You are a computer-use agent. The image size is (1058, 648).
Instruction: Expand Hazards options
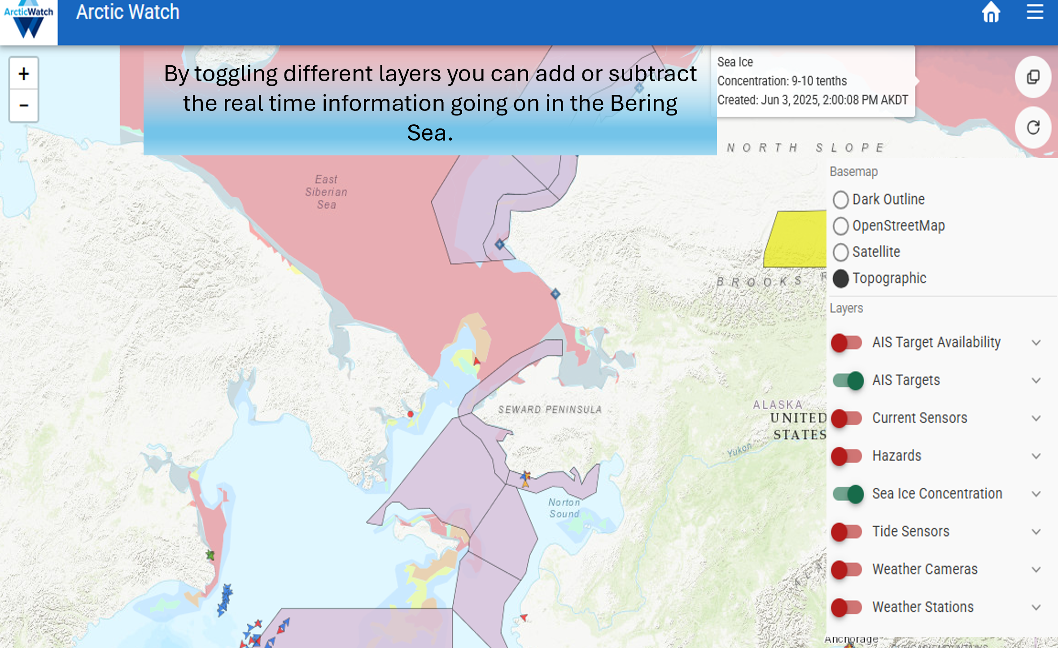point(1036,456)
